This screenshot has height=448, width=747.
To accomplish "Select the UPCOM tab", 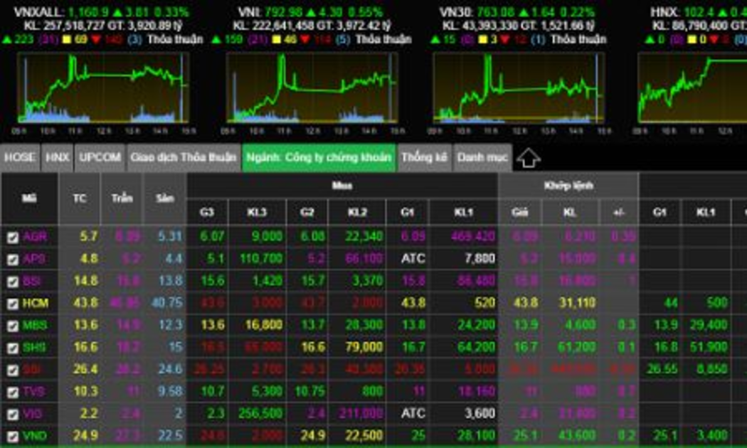I will [100, 158].
